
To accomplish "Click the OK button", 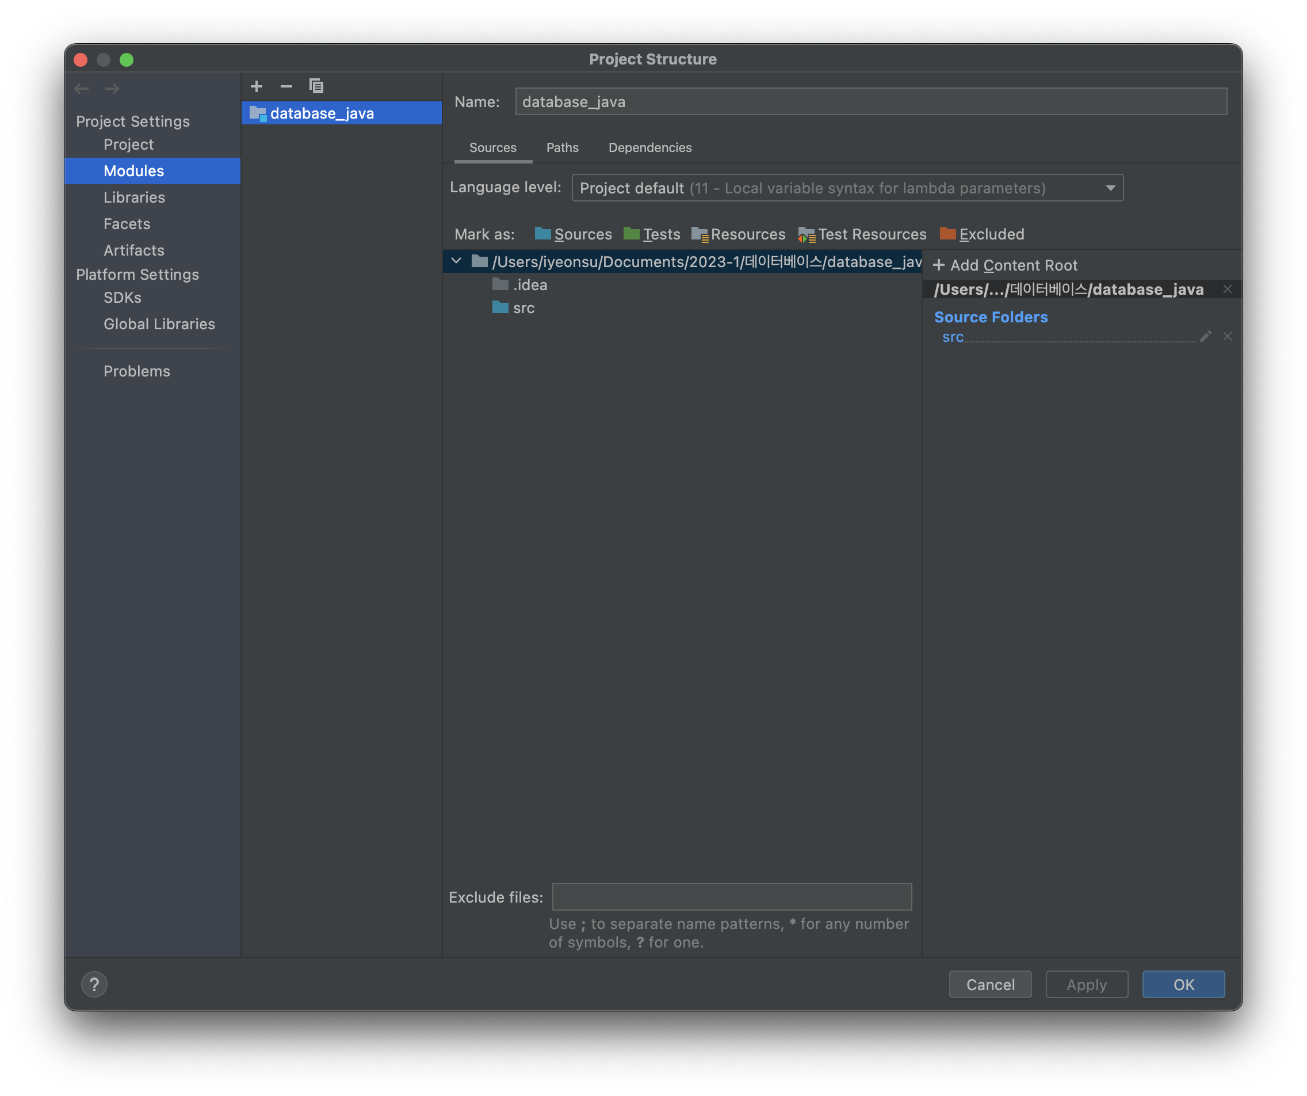I will coord(1183,984).
